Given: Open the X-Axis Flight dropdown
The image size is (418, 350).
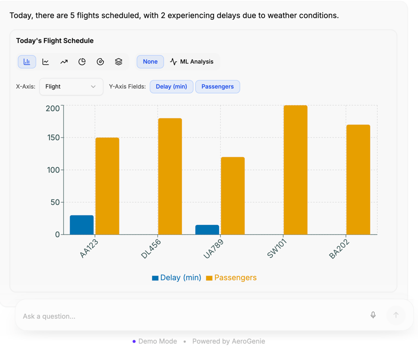Looking at the screenshot, I should point(71,86).
